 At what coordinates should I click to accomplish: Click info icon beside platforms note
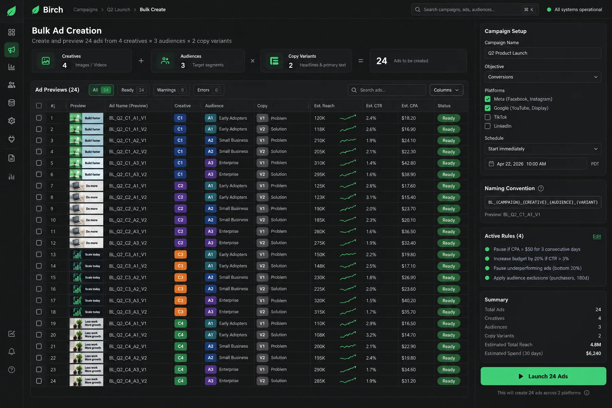click(586, 393)
